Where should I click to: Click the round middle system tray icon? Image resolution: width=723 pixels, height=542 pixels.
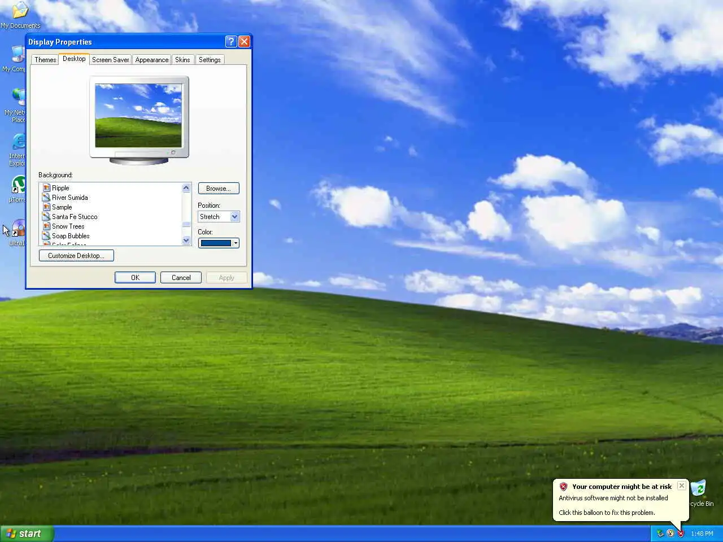[670, 534]
